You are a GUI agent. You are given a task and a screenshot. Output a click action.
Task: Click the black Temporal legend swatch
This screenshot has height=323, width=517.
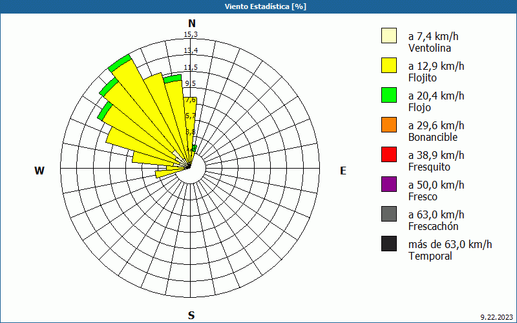(389, 244)
